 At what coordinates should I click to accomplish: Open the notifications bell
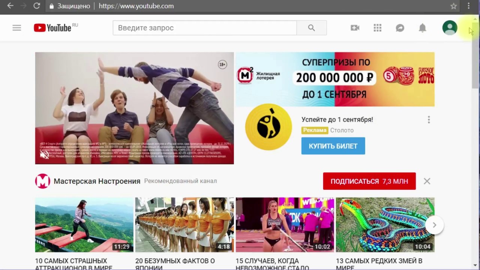point(422,28)
